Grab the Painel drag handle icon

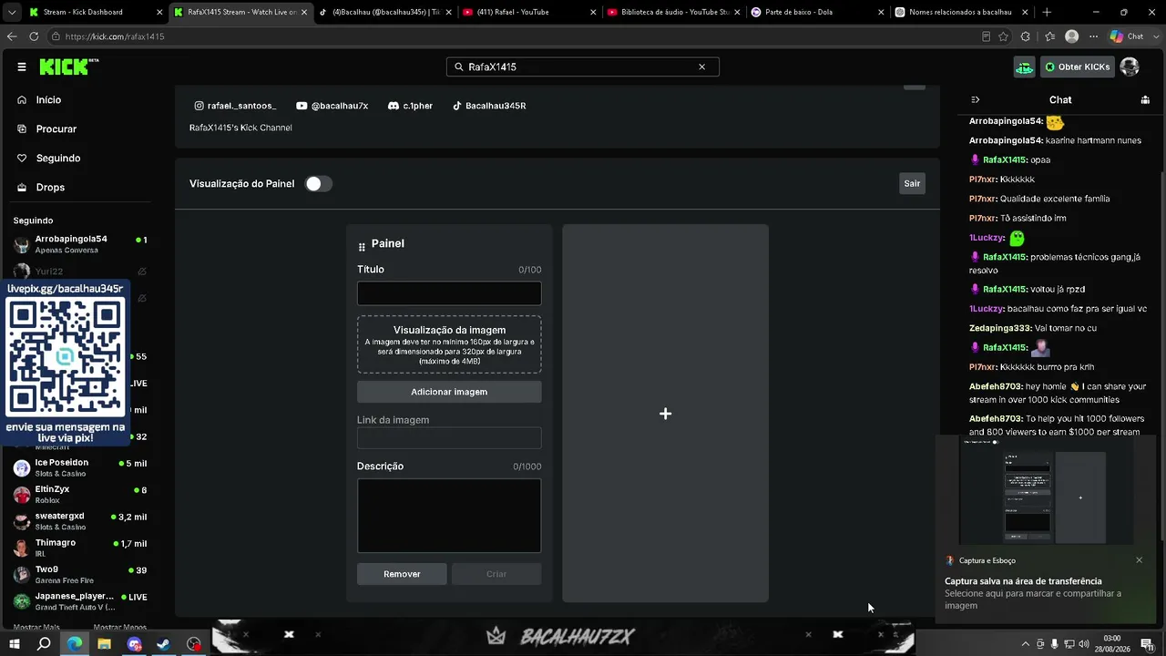362,246
